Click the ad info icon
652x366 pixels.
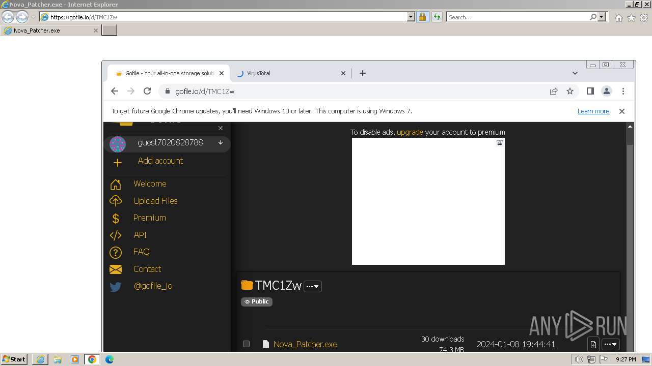[x=500, y=143]
